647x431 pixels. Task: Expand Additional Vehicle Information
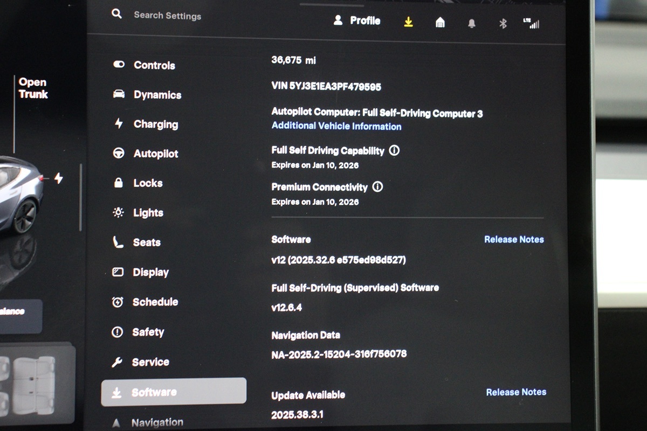point(336,126)
